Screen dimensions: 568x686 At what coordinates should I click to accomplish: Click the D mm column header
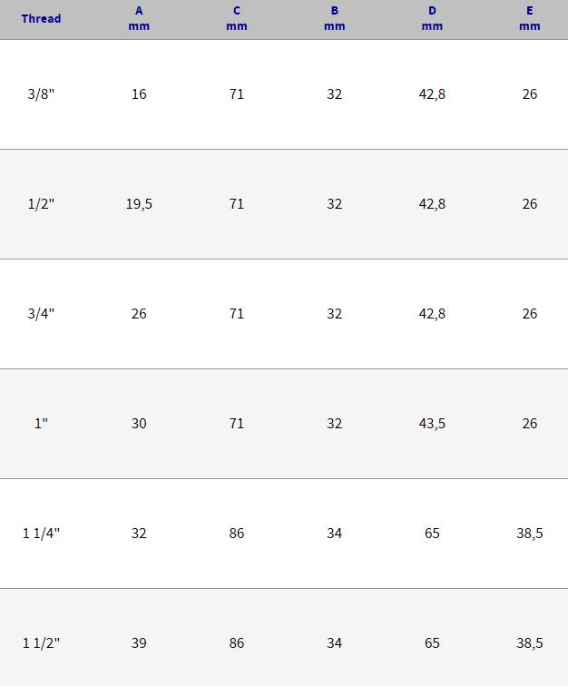[x=432, y=19]
